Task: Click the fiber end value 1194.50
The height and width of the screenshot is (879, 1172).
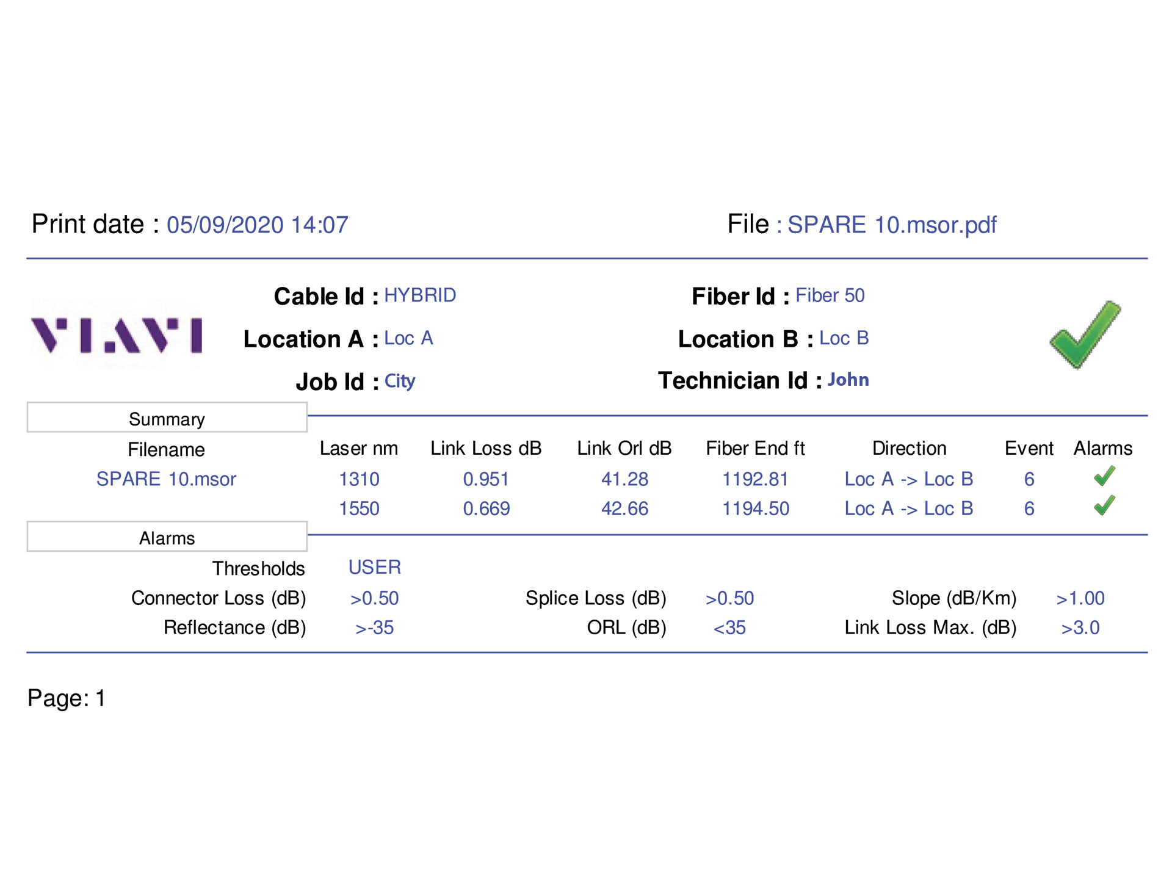Action: [x=756, y=508]
